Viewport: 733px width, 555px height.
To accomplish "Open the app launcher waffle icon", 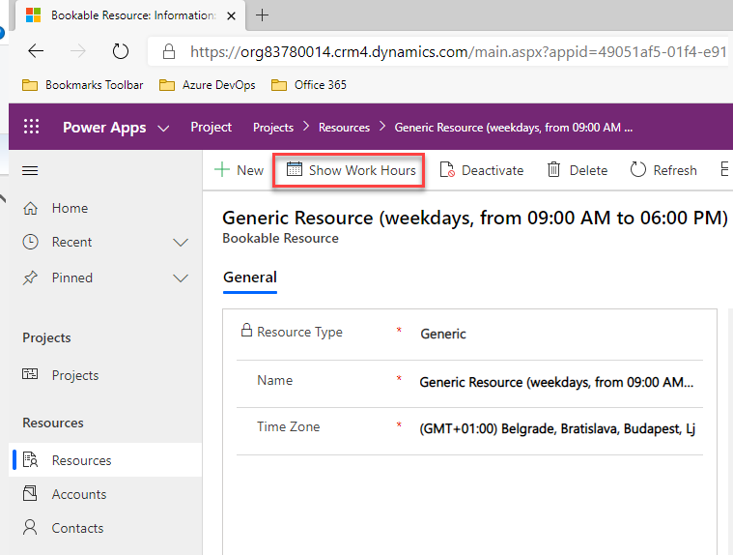I will coord(31,128).
